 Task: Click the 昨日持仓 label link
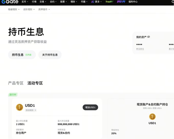pos(140,49)
